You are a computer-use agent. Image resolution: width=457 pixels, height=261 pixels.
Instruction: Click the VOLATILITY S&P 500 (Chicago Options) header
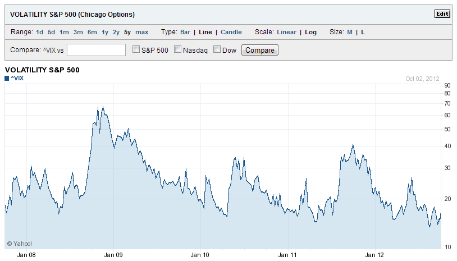72,15
